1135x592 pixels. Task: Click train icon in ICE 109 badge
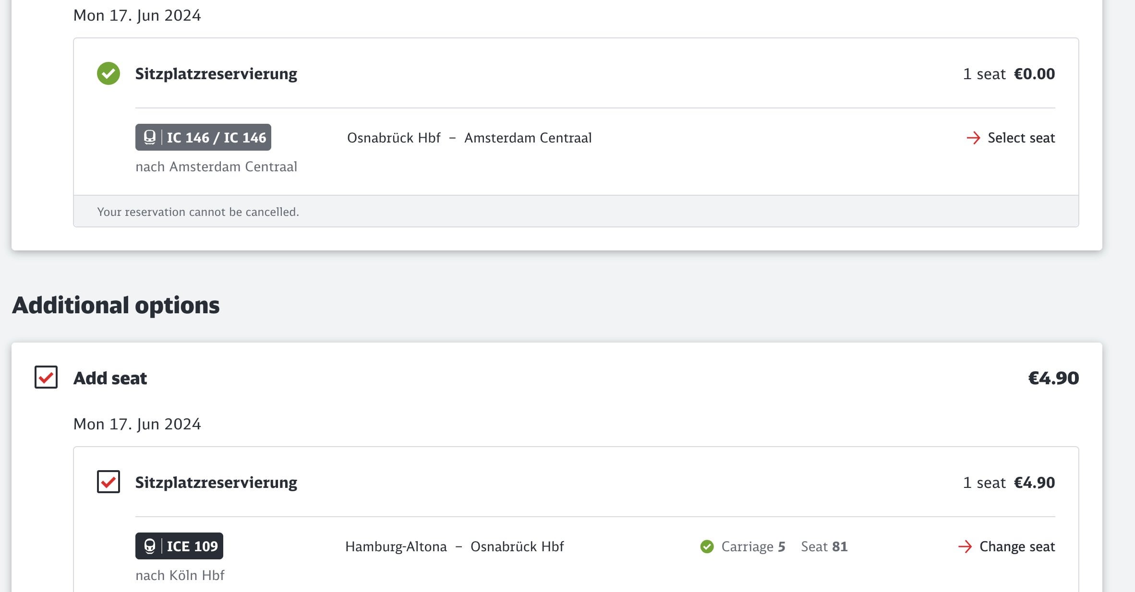(x=150, y=546)
